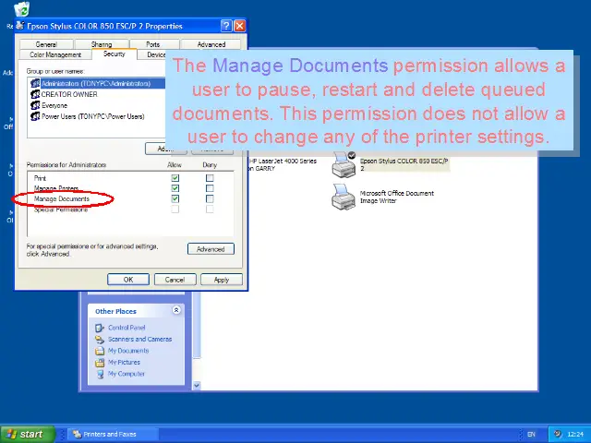The image size is (591, 443).
Task: Select Microsoft Office Document Image Writer printer icon
Action: point(344,197)
